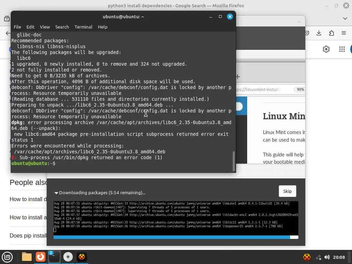Open Google quick settings gear icon

coord(326,49)
